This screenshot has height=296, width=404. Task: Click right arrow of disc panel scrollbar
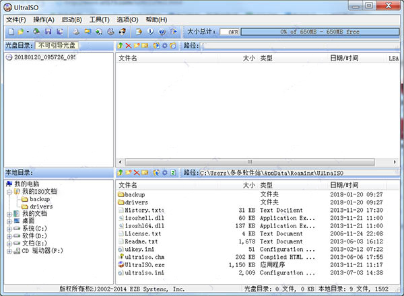click(395, 162)
